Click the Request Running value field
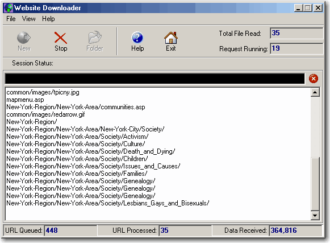330x243 pixels. 296,48
